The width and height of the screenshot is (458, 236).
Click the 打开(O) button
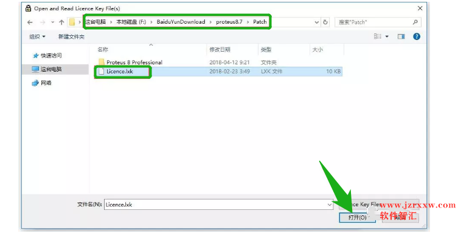(x=357, y=217)
